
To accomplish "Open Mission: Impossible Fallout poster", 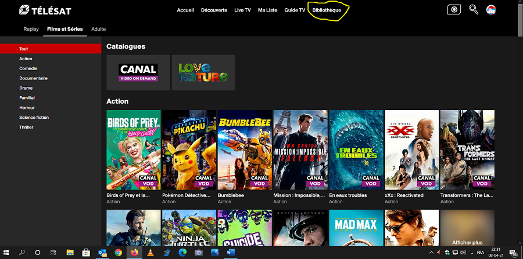I will [300, 150].
